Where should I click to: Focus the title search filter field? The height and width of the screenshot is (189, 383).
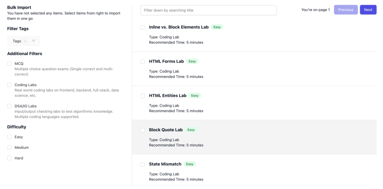tap(209, 10)
